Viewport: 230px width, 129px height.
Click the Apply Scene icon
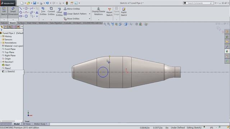tap(141, 24)
